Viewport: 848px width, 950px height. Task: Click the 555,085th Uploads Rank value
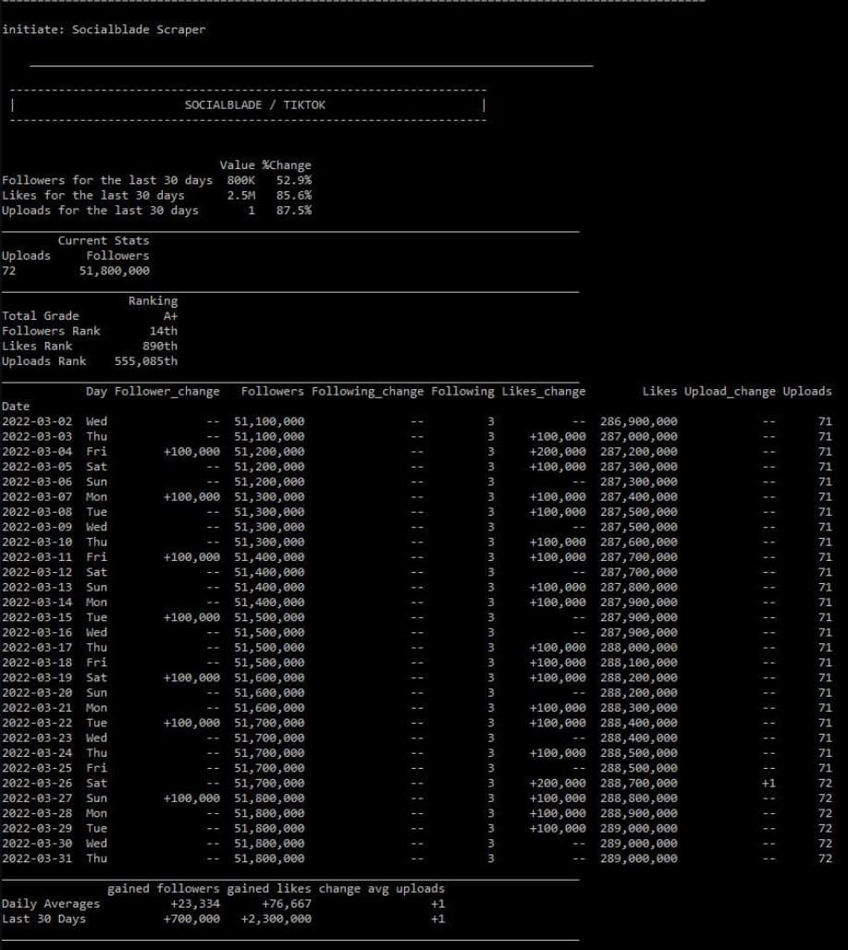(146, 360)
